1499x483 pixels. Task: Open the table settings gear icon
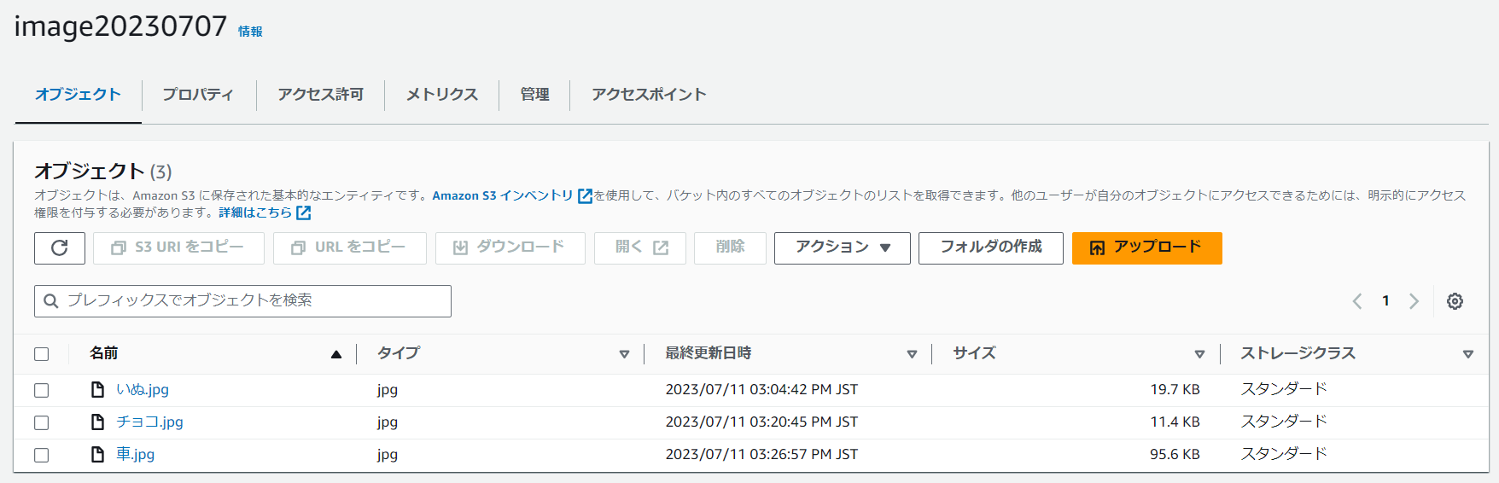click(1455, 301)
